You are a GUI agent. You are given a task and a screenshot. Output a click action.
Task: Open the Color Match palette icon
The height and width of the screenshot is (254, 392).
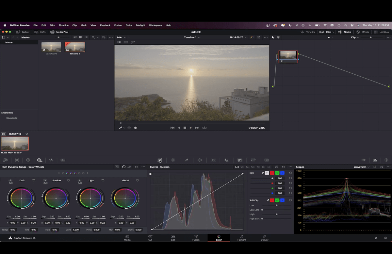coord(17,160)
